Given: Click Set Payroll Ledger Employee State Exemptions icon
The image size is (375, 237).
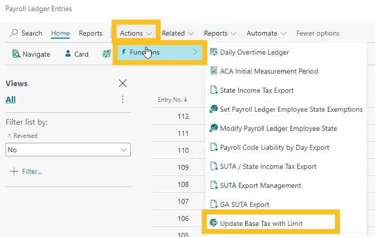Looking at the screenshot, I should coord(214,109).
